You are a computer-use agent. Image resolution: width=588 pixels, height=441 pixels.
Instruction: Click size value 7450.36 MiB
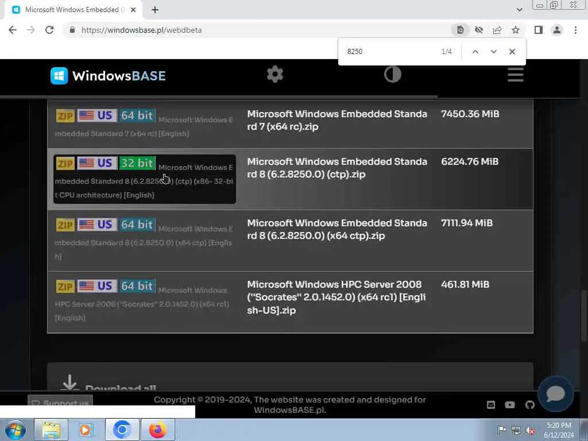coord(470,114)
